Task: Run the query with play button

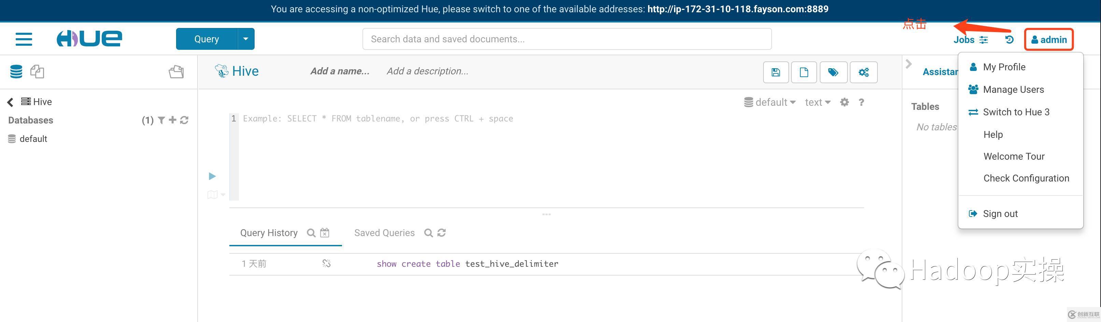Action: click(212, 176)
